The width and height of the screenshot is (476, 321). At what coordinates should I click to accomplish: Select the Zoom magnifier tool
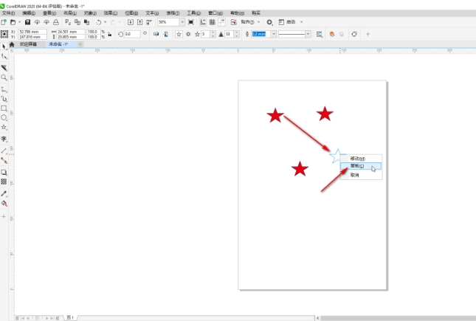click(x=4, y=77)
